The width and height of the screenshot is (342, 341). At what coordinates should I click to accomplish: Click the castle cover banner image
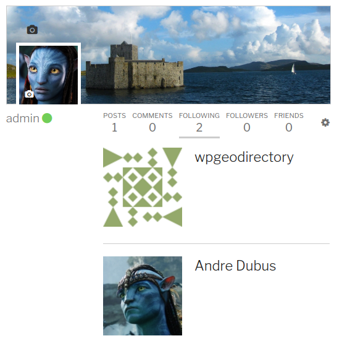coord(205,54)
